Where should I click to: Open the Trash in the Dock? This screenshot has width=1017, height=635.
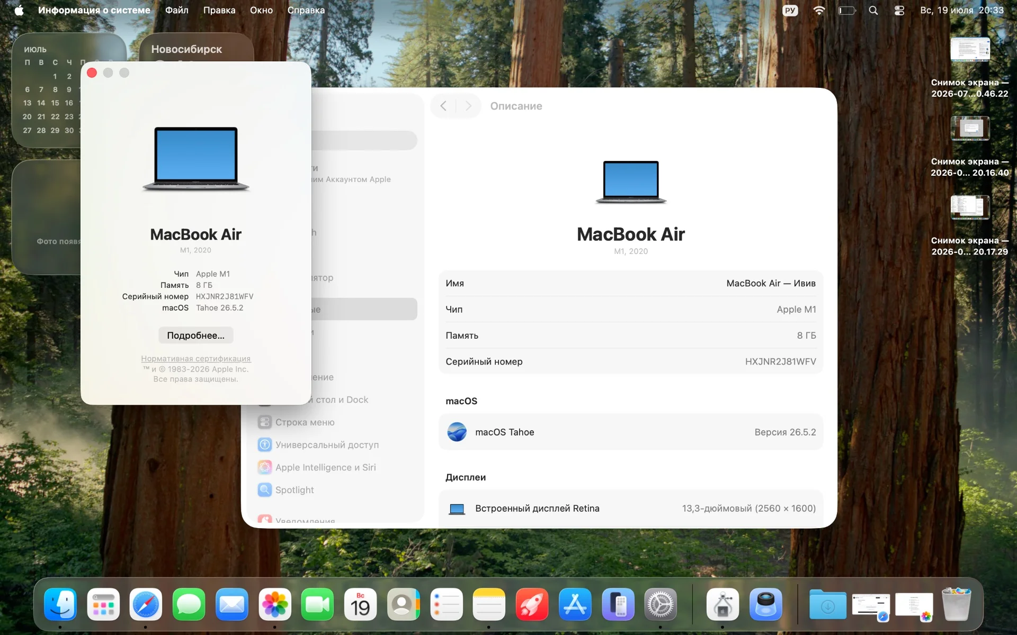pos(957,604)
